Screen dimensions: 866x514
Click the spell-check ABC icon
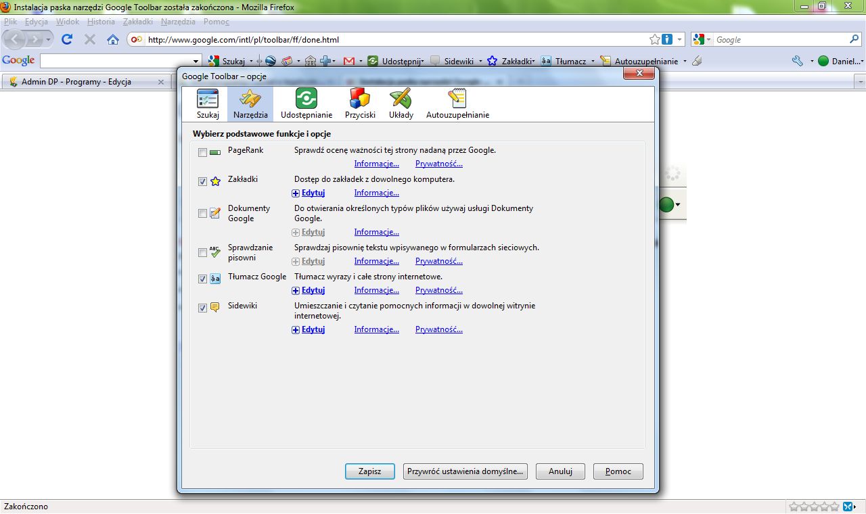click(x=215, y=252)
